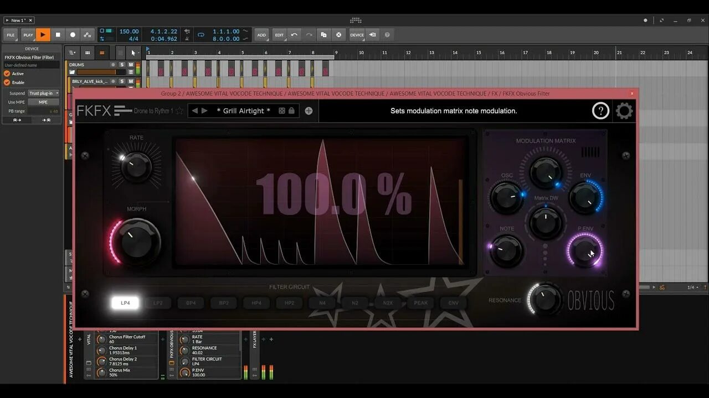Click the plus save preset icon
The image size is (709, 398).
coord(309,111)
